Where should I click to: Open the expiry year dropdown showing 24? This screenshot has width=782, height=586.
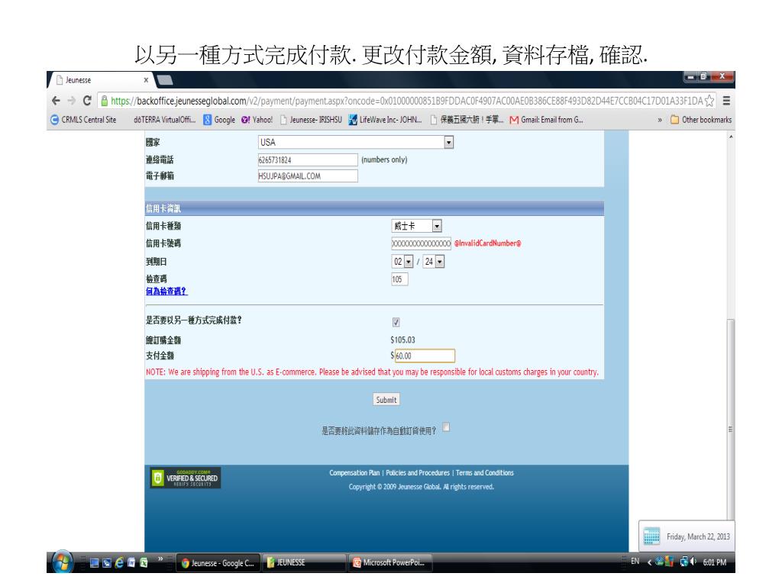pyautogui.click(x=434, y=262)
